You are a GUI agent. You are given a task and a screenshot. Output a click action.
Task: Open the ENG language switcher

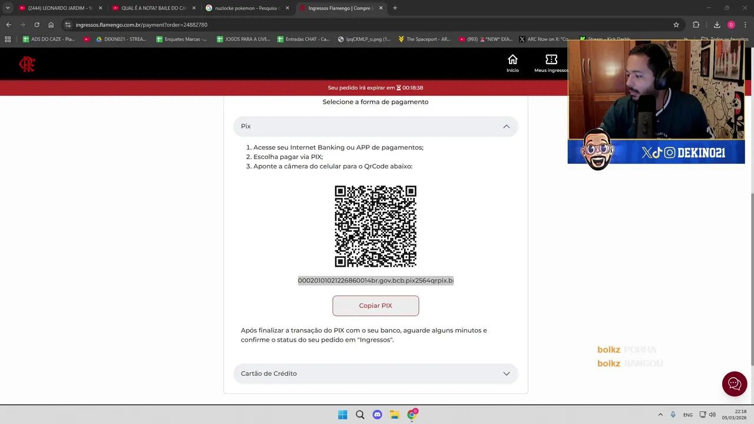687,415
